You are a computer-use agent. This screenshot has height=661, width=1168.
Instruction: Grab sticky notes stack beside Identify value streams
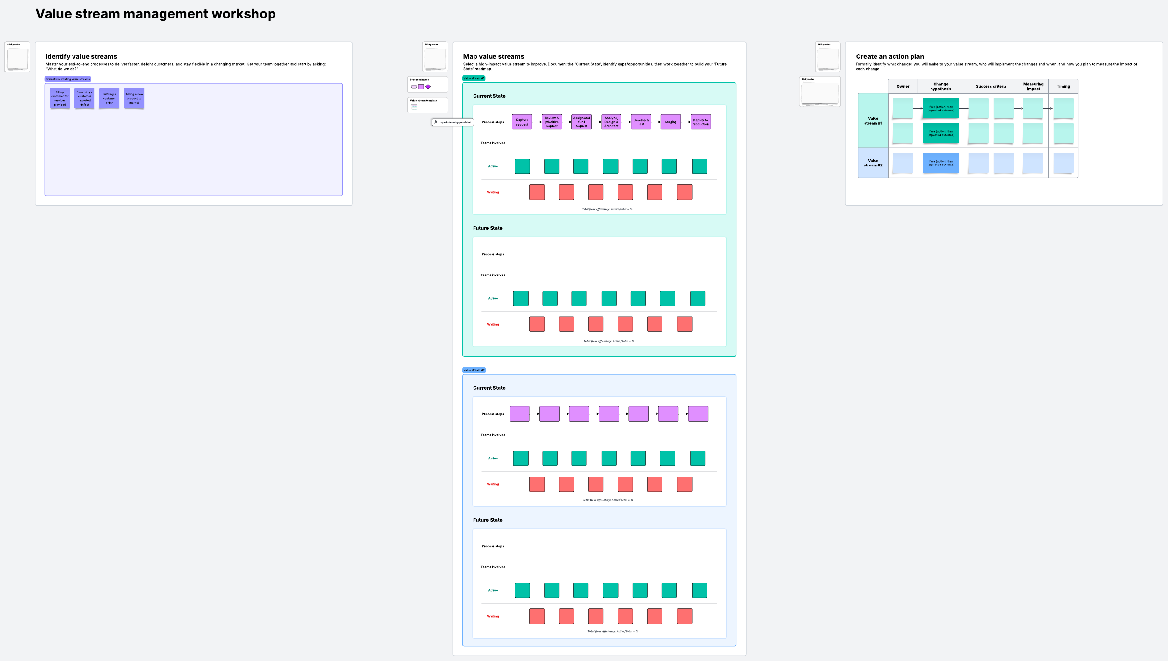(x=18, y=59)
